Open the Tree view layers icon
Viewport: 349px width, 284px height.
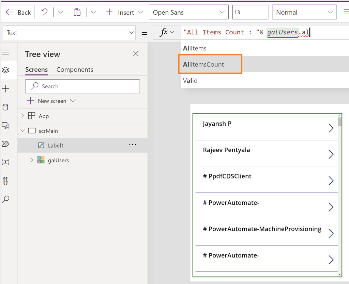(5, 70)
